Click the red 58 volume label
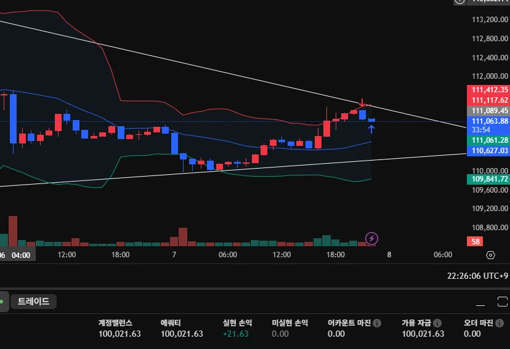 (475, 241)
